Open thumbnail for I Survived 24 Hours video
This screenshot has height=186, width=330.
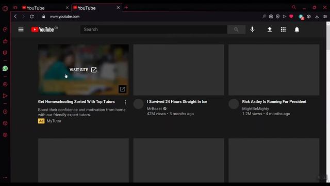(x=179, y=70)
